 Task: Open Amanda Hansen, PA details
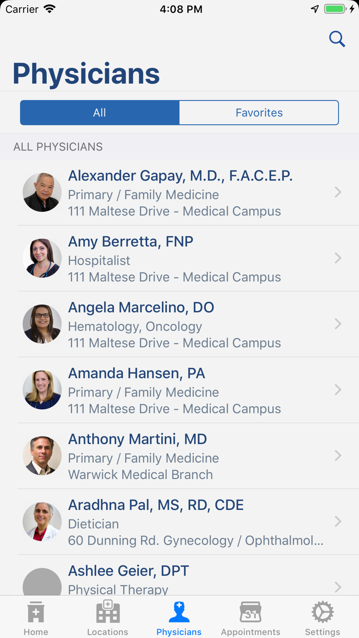click(136, 373)
